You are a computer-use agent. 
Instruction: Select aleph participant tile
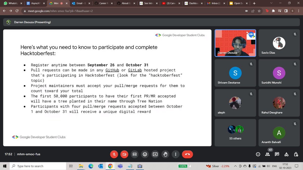(235, 103)
